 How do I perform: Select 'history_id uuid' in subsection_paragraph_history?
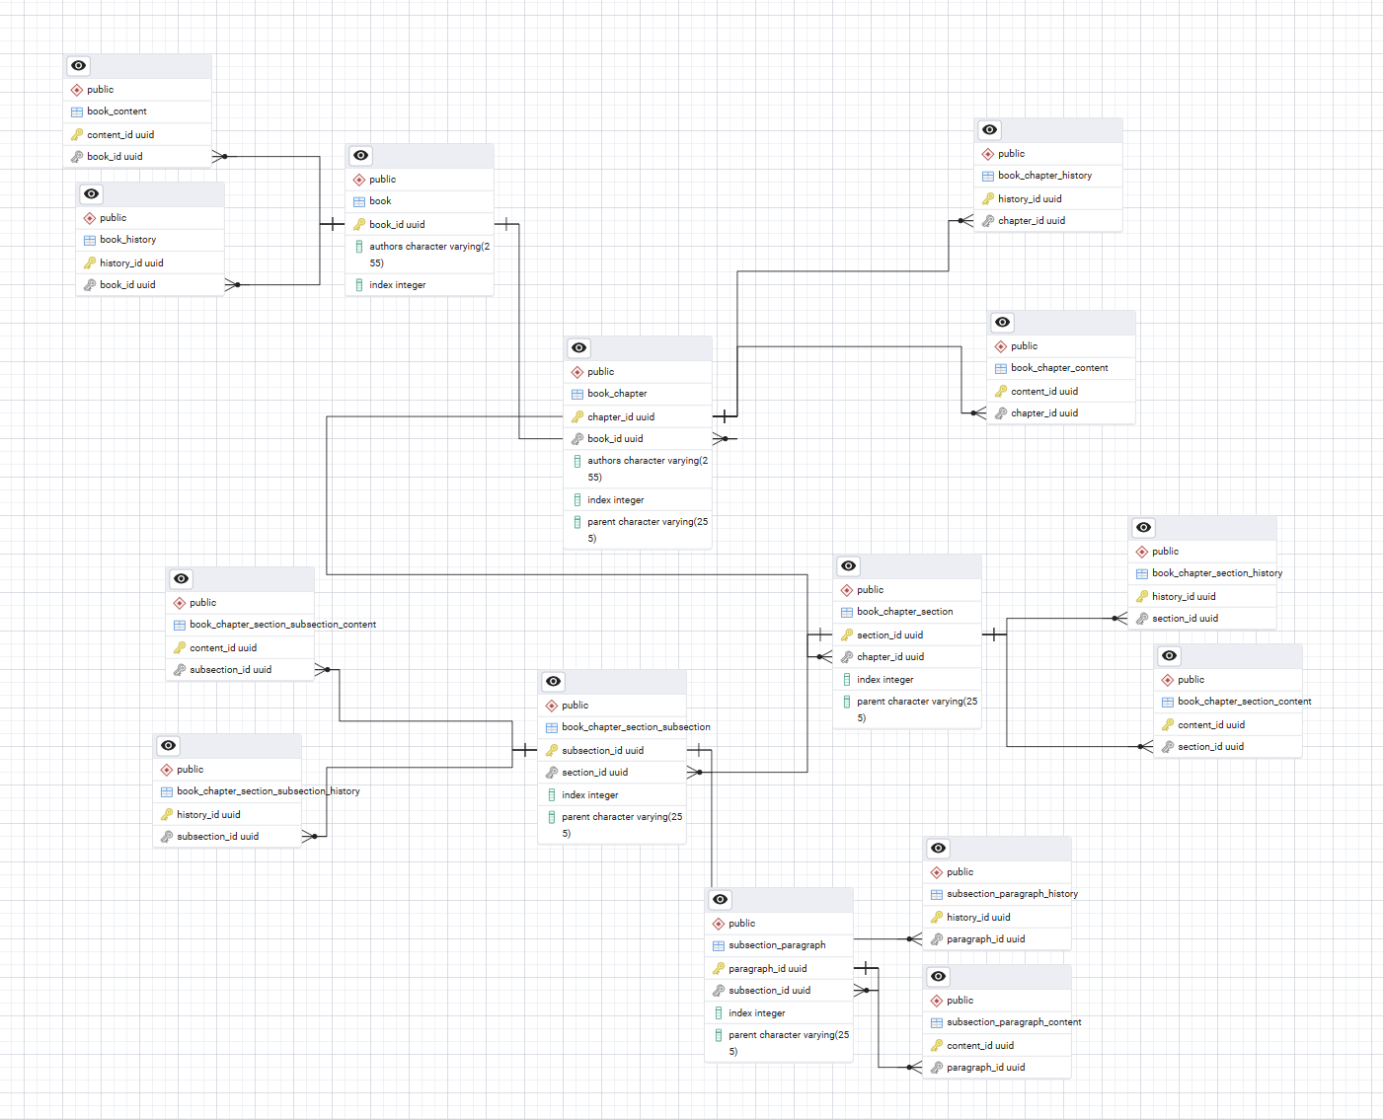pos(997,918)
